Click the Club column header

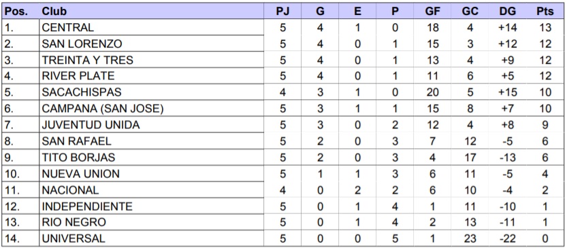click(x=54, y=11)
